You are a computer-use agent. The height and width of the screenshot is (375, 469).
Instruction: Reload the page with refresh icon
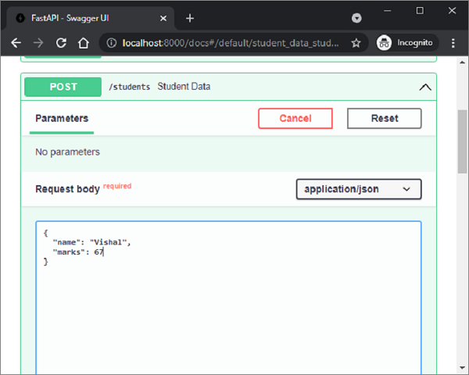[x=59, y=44]
